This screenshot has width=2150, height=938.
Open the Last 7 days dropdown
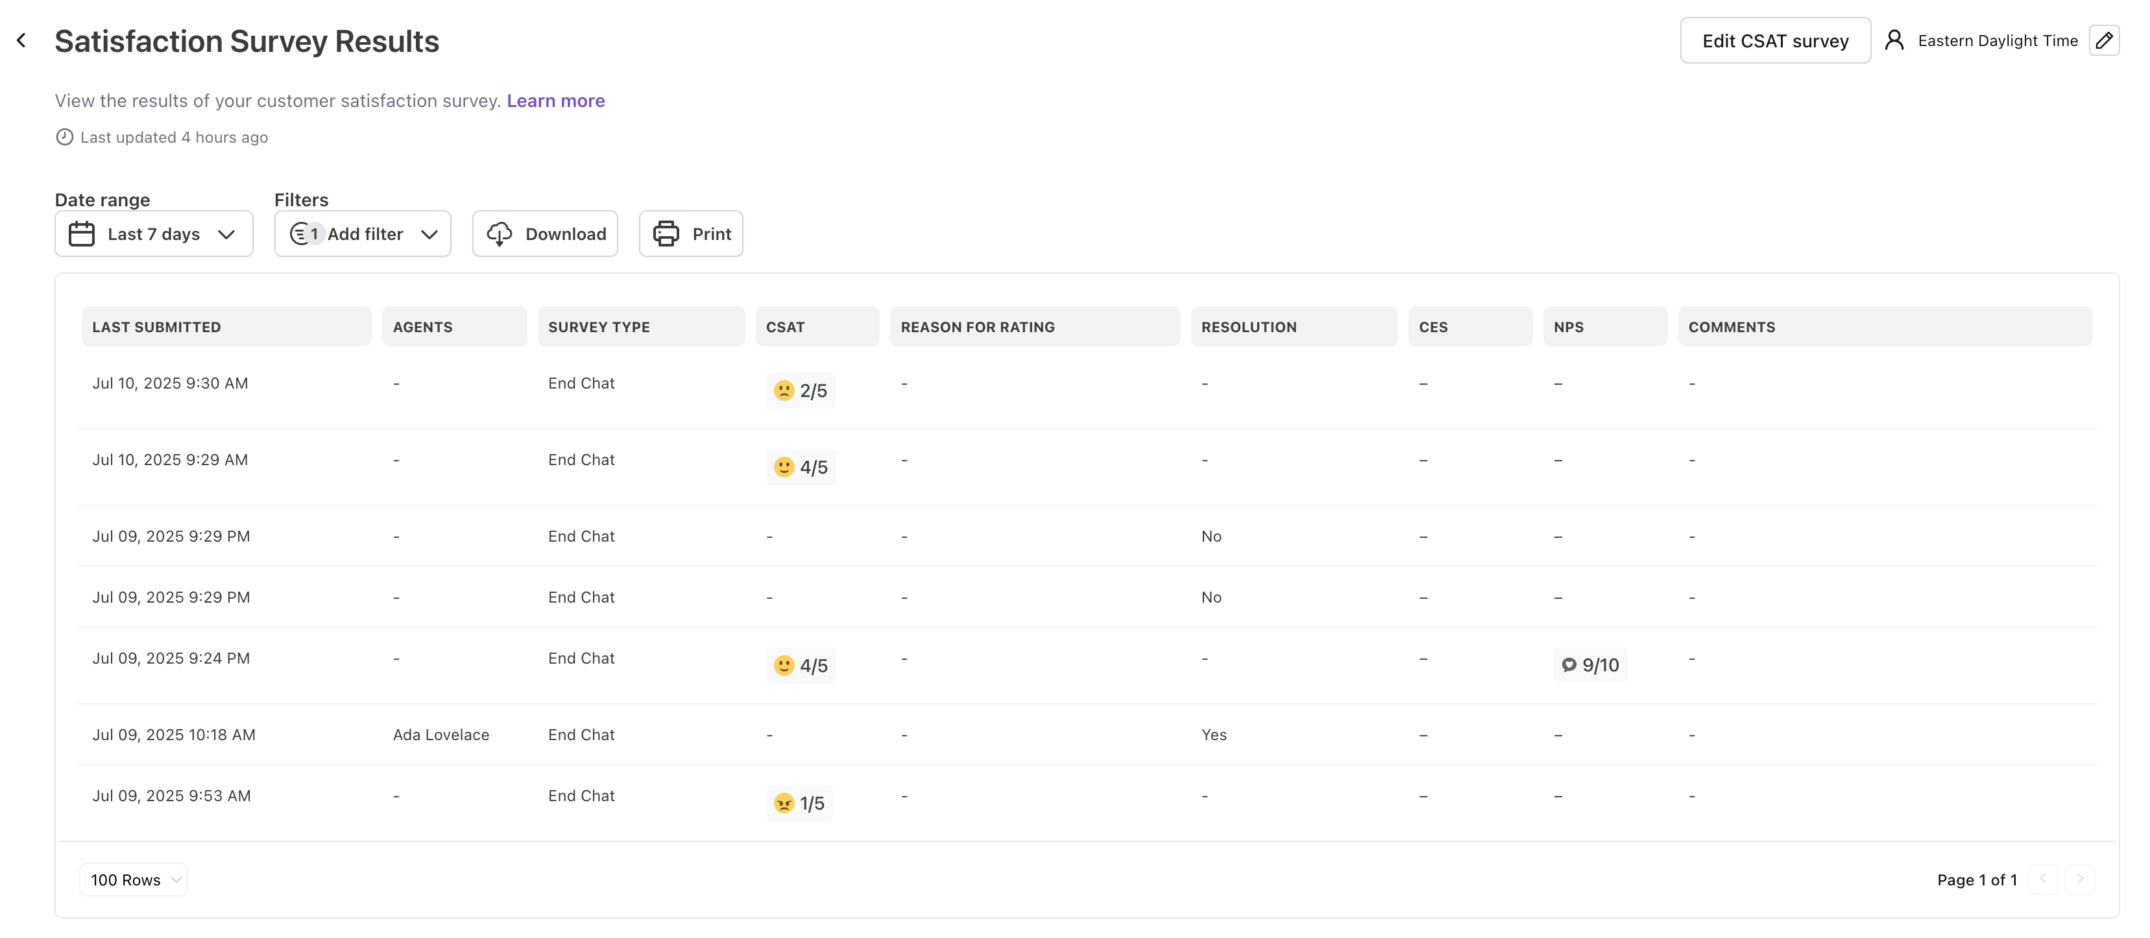point(154,234)
